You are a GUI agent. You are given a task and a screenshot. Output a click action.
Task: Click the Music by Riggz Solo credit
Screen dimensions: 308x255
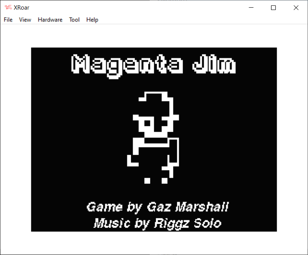(157, 223)
